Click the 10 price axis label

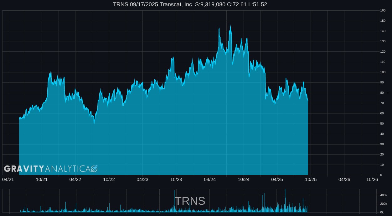[x=382, y=165]
